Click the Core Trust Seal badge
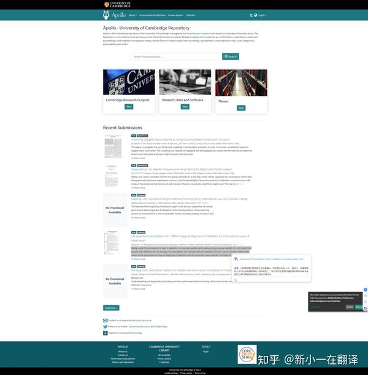Screen dimensions: 368x375 (x=247, y=354)
